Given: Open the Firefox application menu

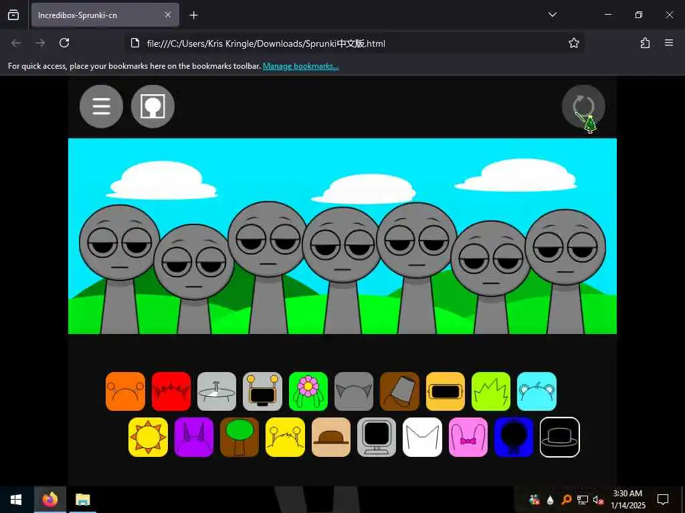Looking at the screenshot, I should click(669, 43).
